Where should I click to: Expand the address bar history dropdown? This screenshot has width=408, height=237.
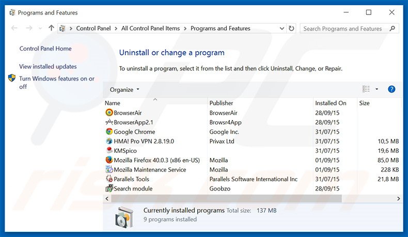[282, 28]
